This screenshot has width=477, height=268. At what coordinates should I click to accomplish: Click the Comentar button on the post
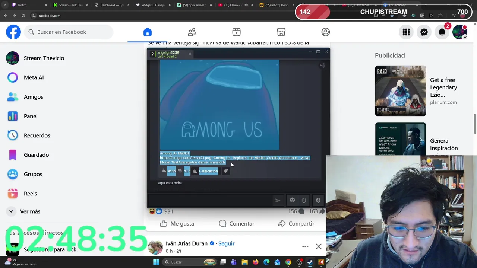pyautogui.click(x=237, y=223)
